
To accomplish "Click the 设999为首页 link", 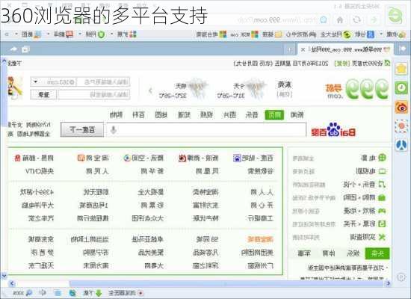I will pyautogui.click(x=367, y=64).
